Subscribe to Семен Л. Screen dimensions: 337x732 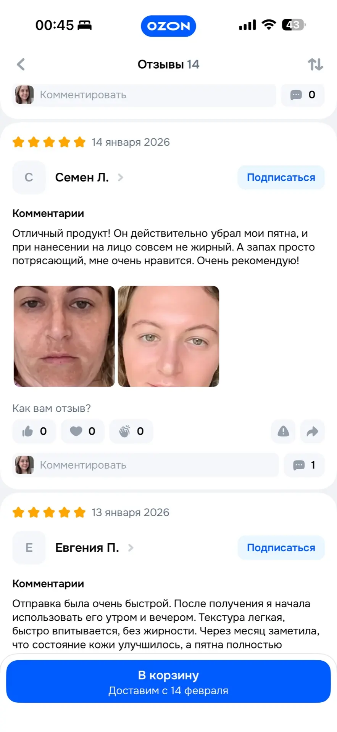pos(281,177)
